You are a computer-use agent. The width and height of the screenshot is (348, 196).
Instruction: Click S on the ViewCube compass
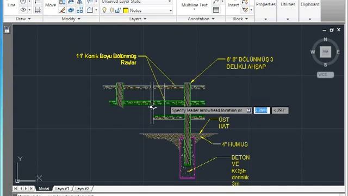coord(325,65)
